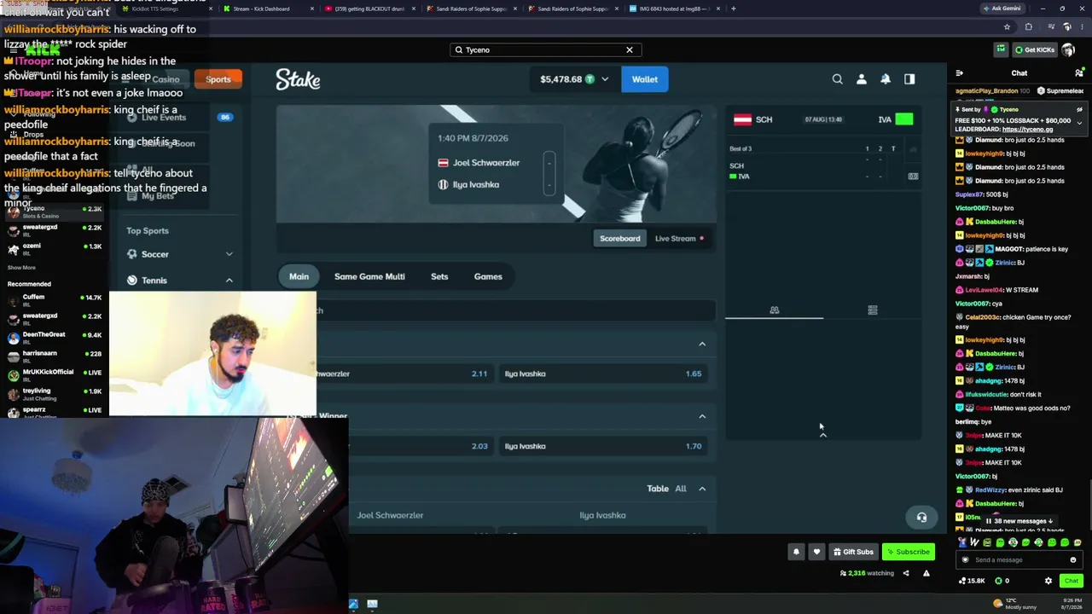Share the stream
This screenshot has height=614, width=1092.
coord(906,573)
